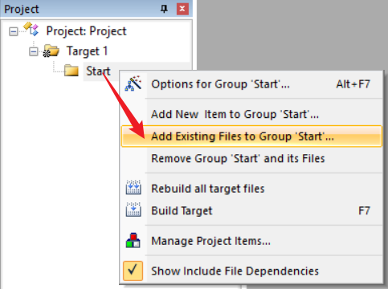This screenshot has width=388, height=289.
Task: Click the magic wand Options for Group icon
Action: pyautogui.click(x=133, y=83)
